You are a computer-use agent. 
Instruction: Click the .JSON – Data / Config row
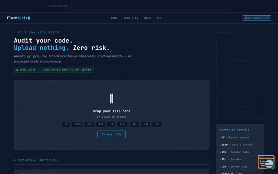pos(240,145)
